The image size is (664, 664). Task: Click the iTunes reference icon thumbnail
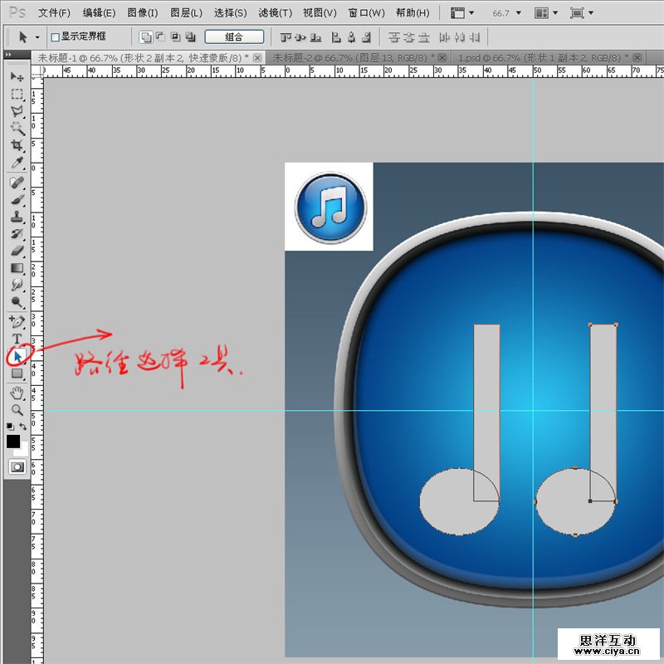point(330,206)
